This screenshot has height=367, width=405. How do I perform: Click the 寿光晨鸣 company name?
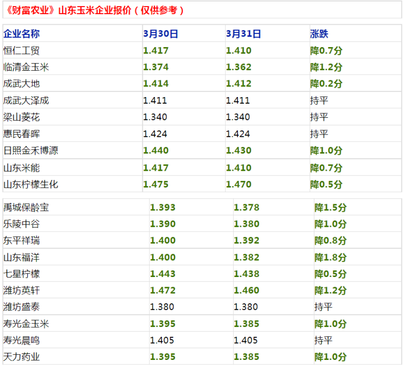21,340
